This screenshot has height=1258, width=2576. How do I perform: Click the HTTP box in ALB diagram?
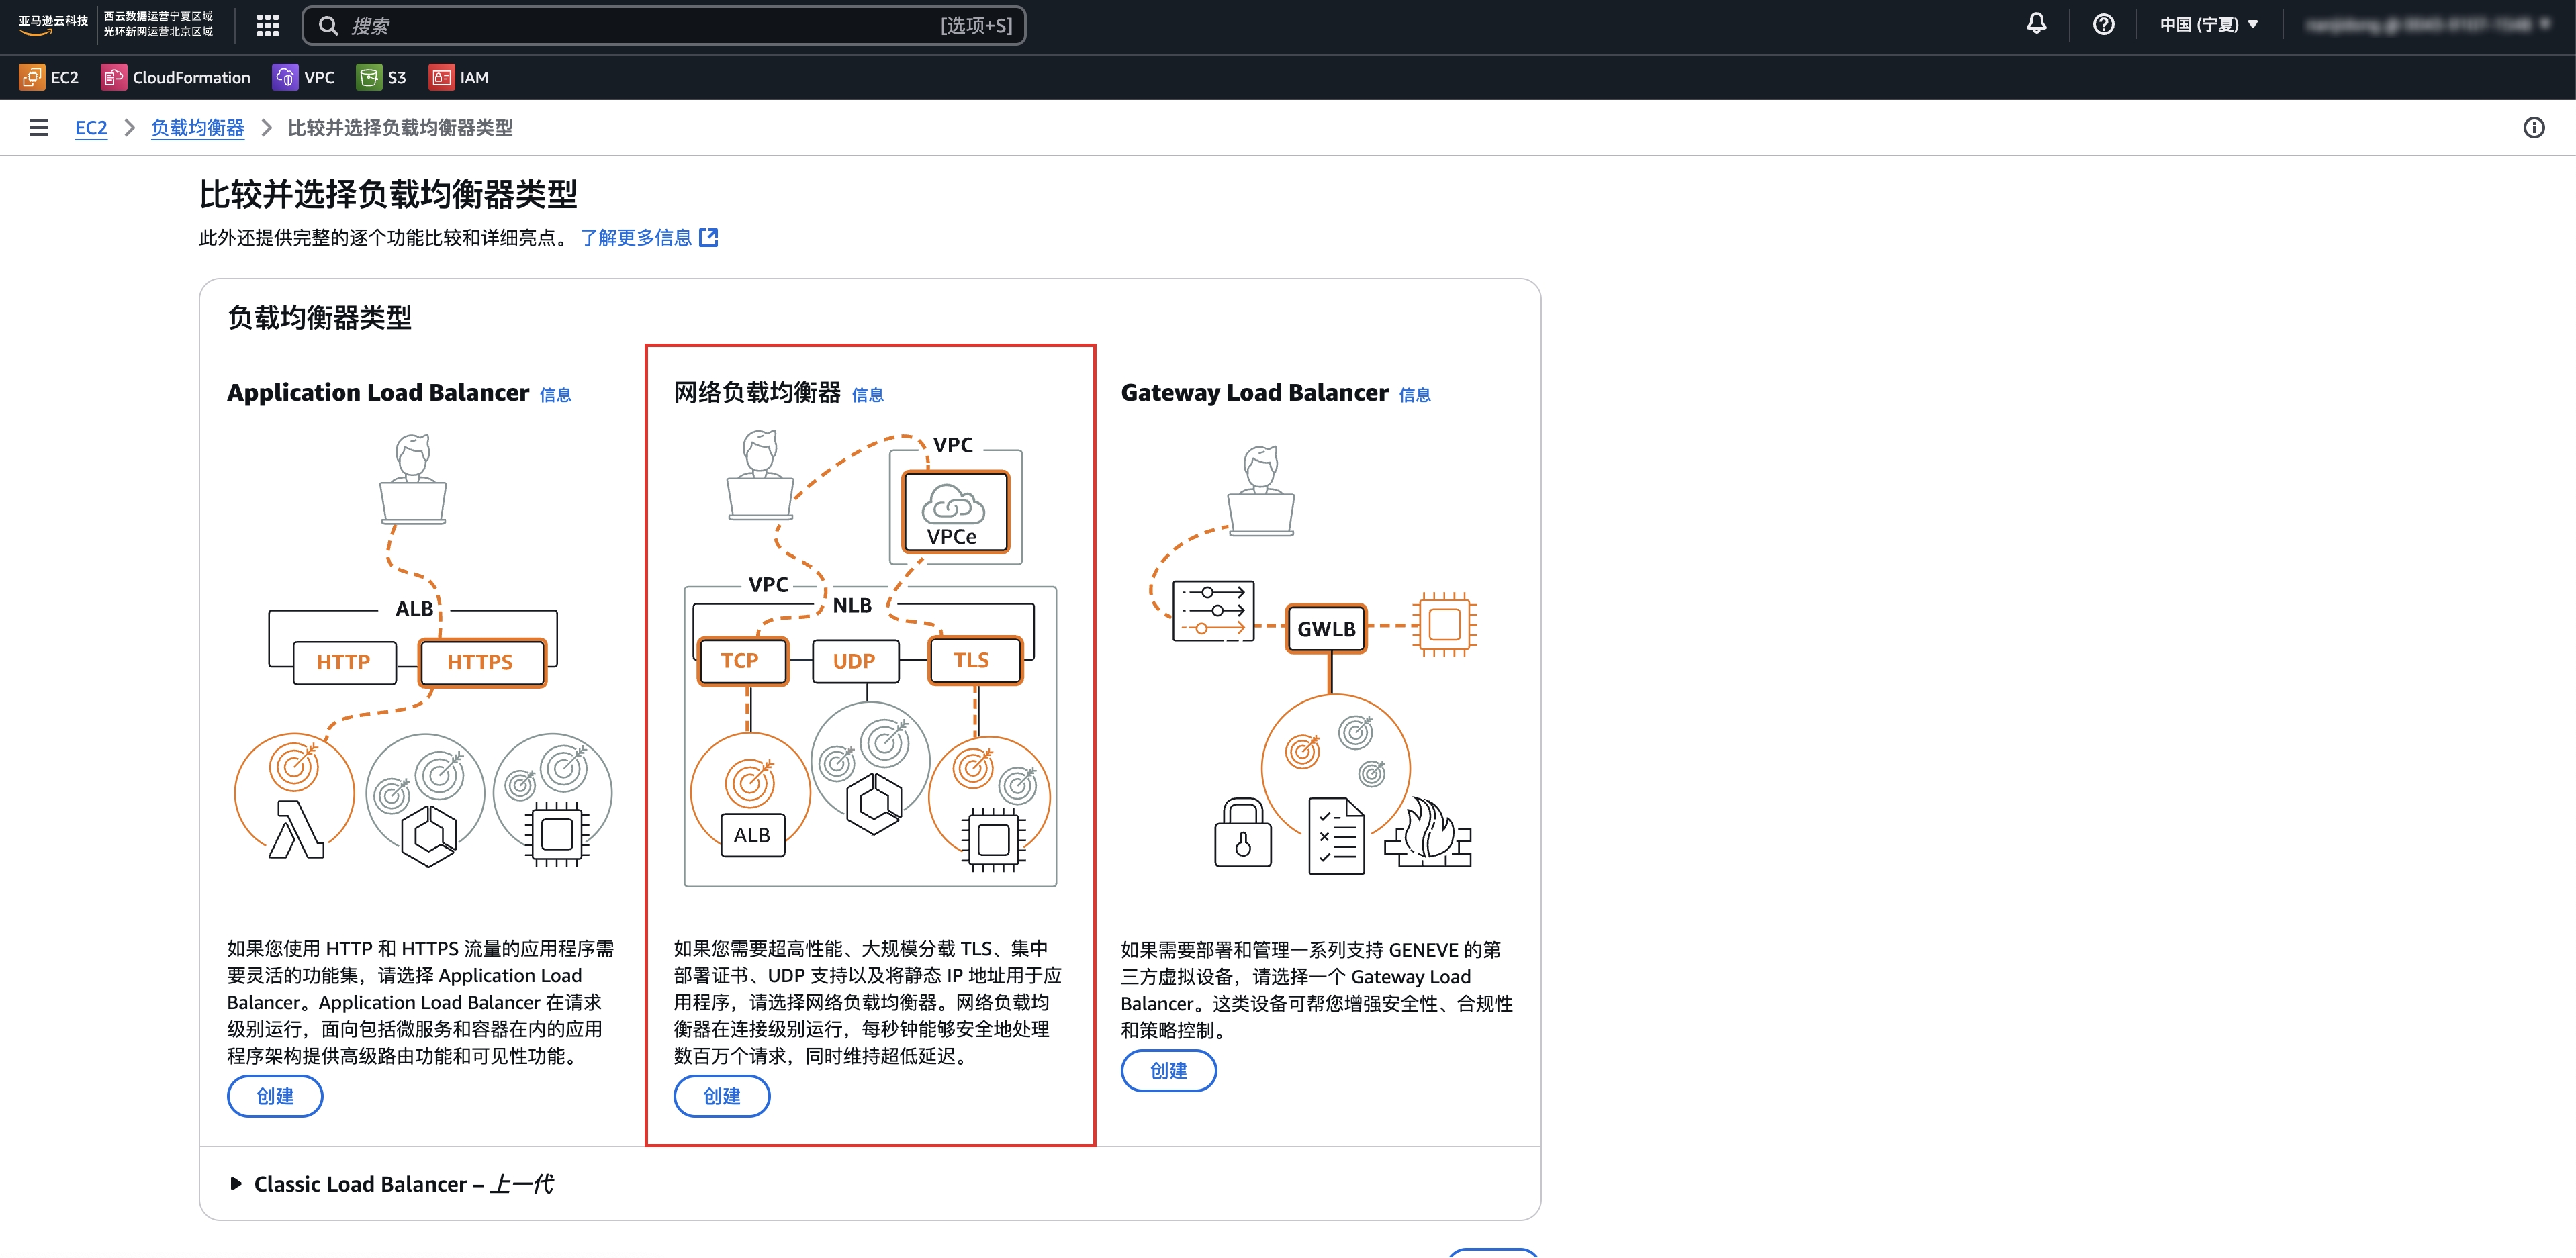(x=344, y=663)
